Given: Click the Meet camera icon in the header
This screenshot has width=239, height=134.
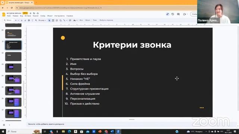Looking at the screenshot, I should click(184, 14).
